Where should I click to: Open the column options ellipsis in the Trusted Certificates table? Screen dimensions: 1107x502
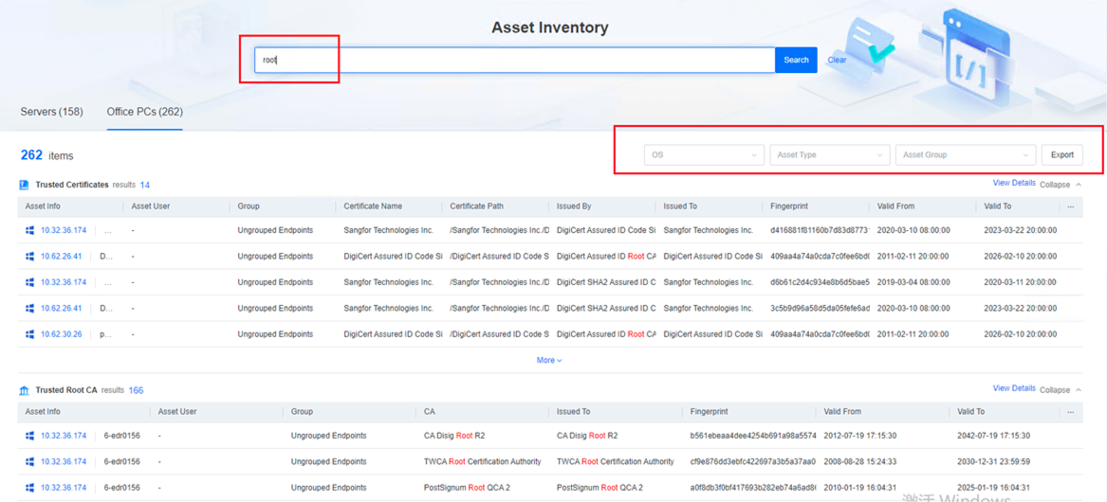(x=1071, y=206)
